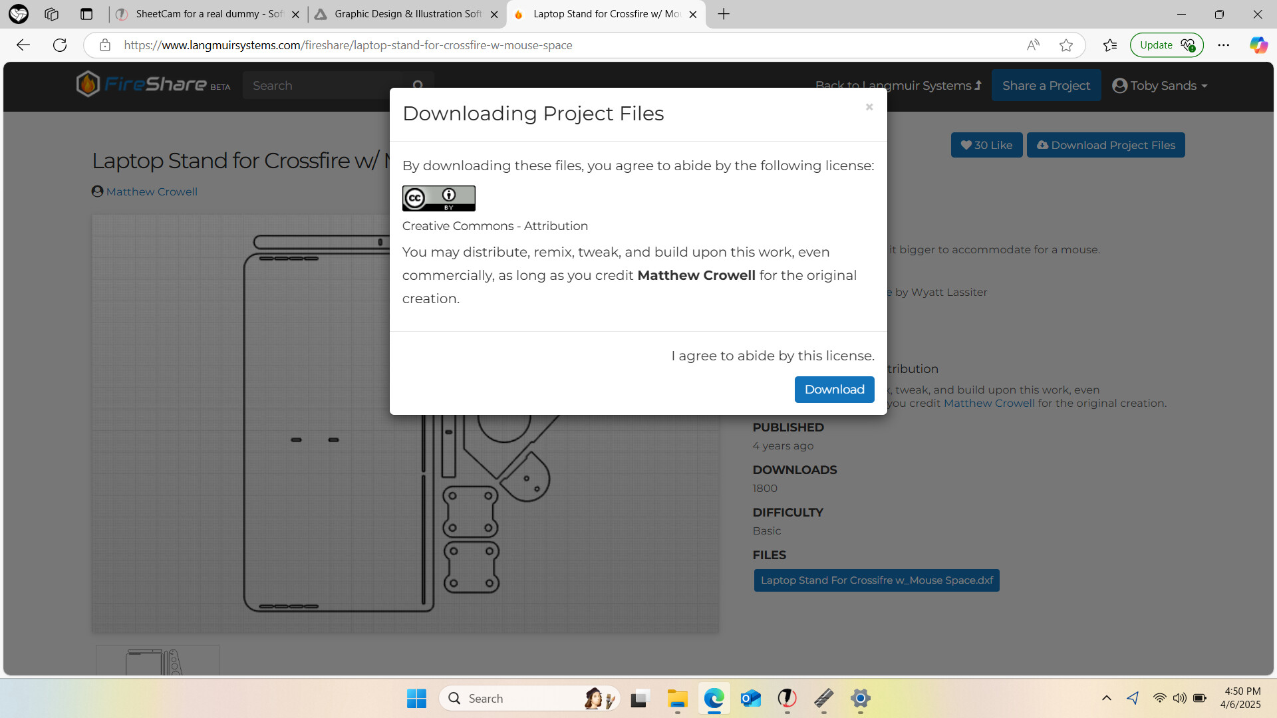Click the Creative Commons BY license badge
Image resolution: width=1277 pixels, height=718 pixels.
[439, 198]
